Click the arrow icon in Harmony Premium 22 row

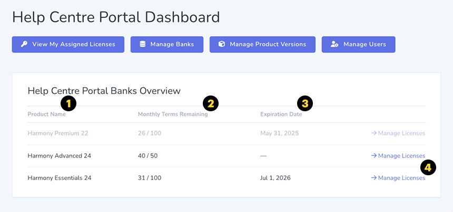[x=373, y=133]
